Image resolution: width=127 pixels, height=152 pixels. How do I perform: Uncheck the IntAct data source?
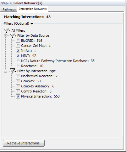pyautogui.click(x=18, y=51)
